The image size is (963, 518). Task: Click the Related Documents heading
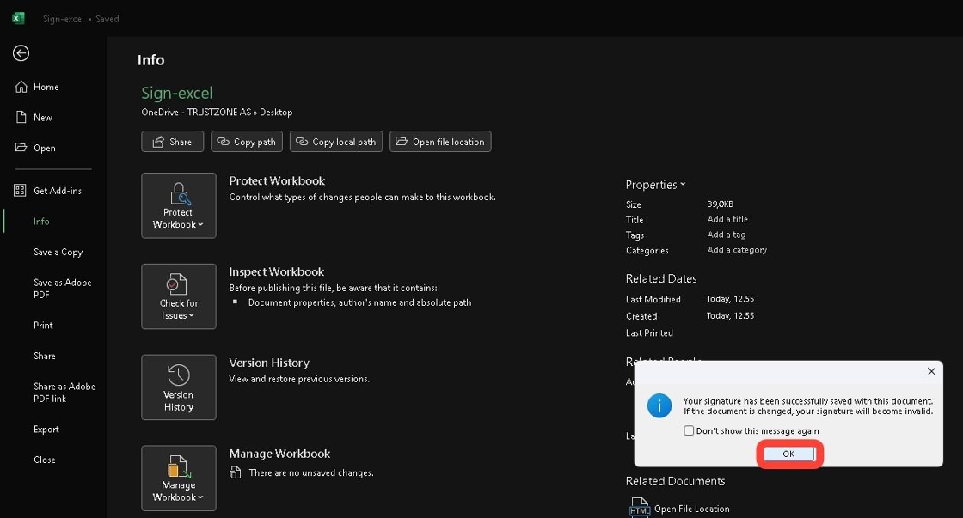(x=675, y=481)
